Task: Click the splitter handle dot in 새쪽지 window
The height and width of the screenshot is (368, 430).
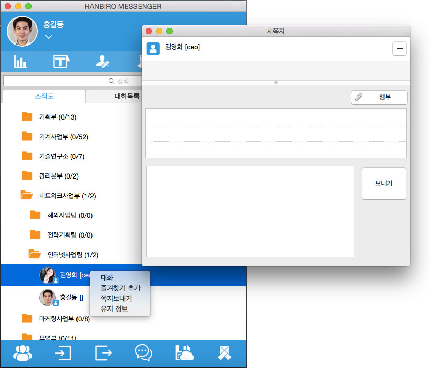Action: pos(276,83)
